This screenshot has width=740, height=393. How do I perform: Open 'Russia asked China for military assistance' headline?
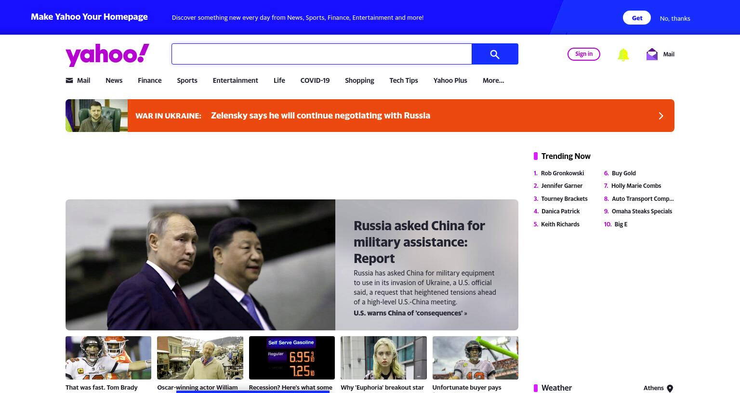(x=419, y=242)
